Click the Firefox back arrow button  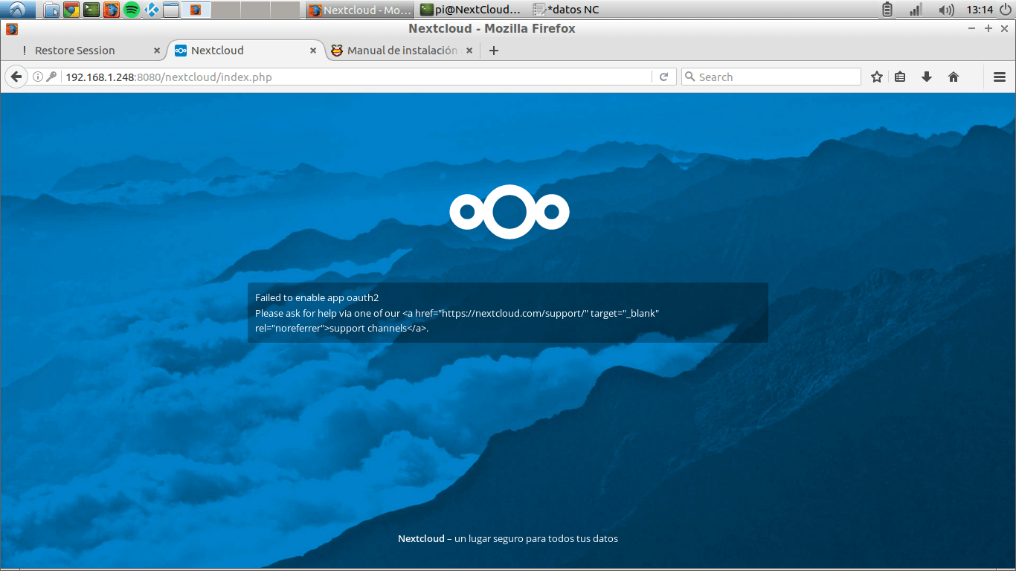(16, 77)
